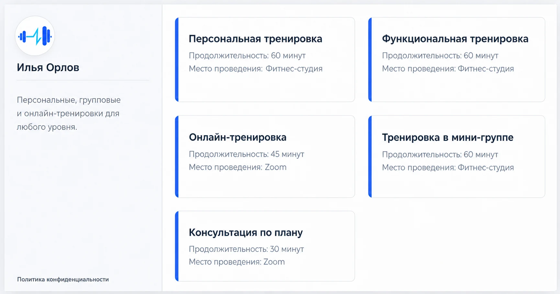
Task: Click the description 'Персональные, групповые и онлайн-тренировки'
Action: pyautogui.click(x=69, y=113)
